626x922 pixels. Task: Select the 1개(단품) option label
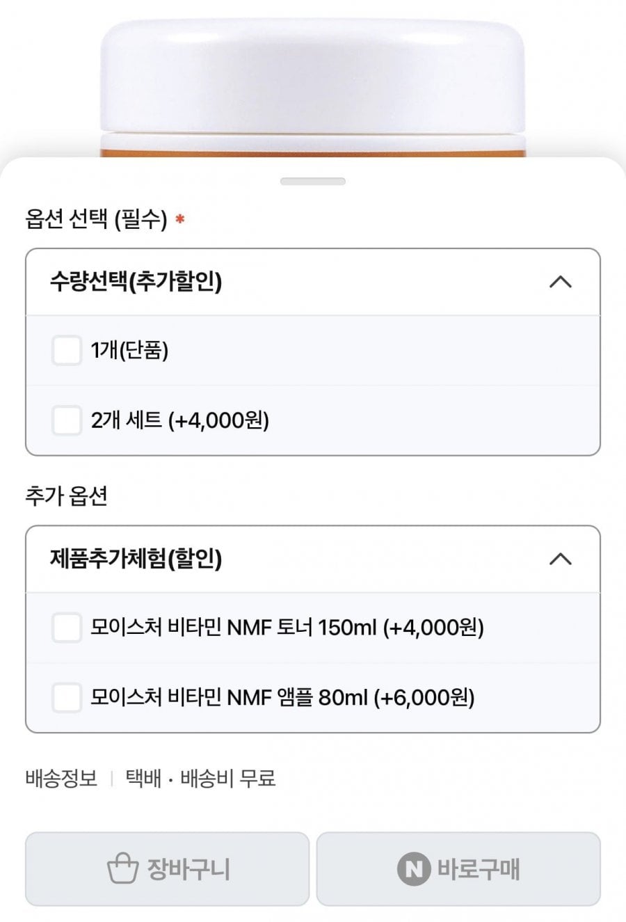(x=129, y=350)
